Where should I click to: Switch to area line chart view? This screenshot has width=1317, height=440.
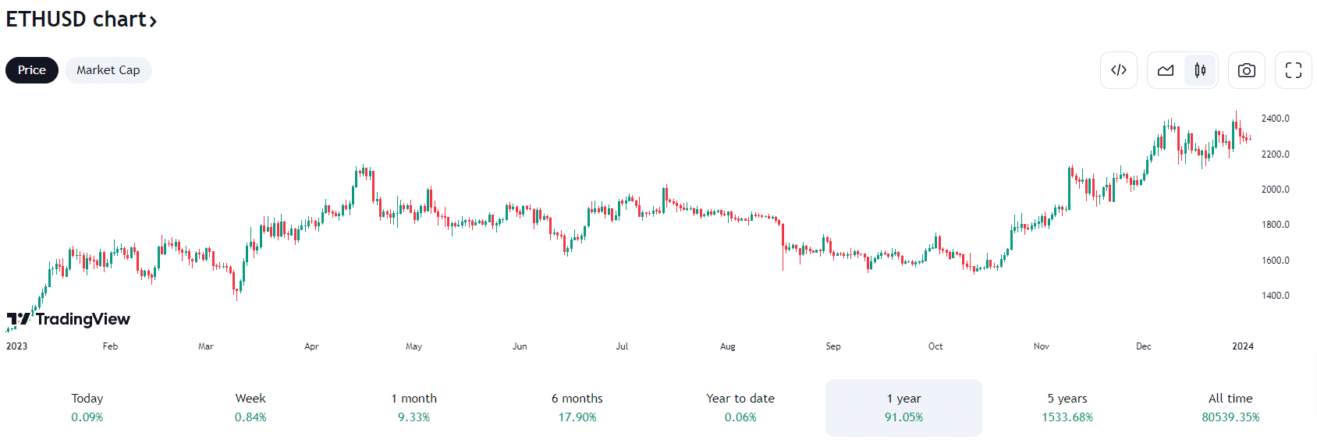pyautogui.click(x=1166, y=70)
